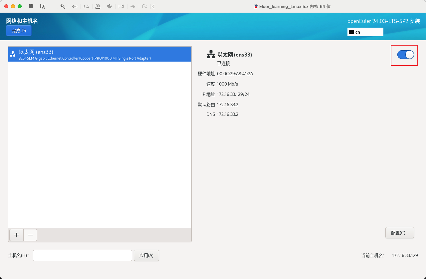Turn off the ens33 Ethernet switch
Viewport: 426px width, 279px height.
(x=405, y=55)
